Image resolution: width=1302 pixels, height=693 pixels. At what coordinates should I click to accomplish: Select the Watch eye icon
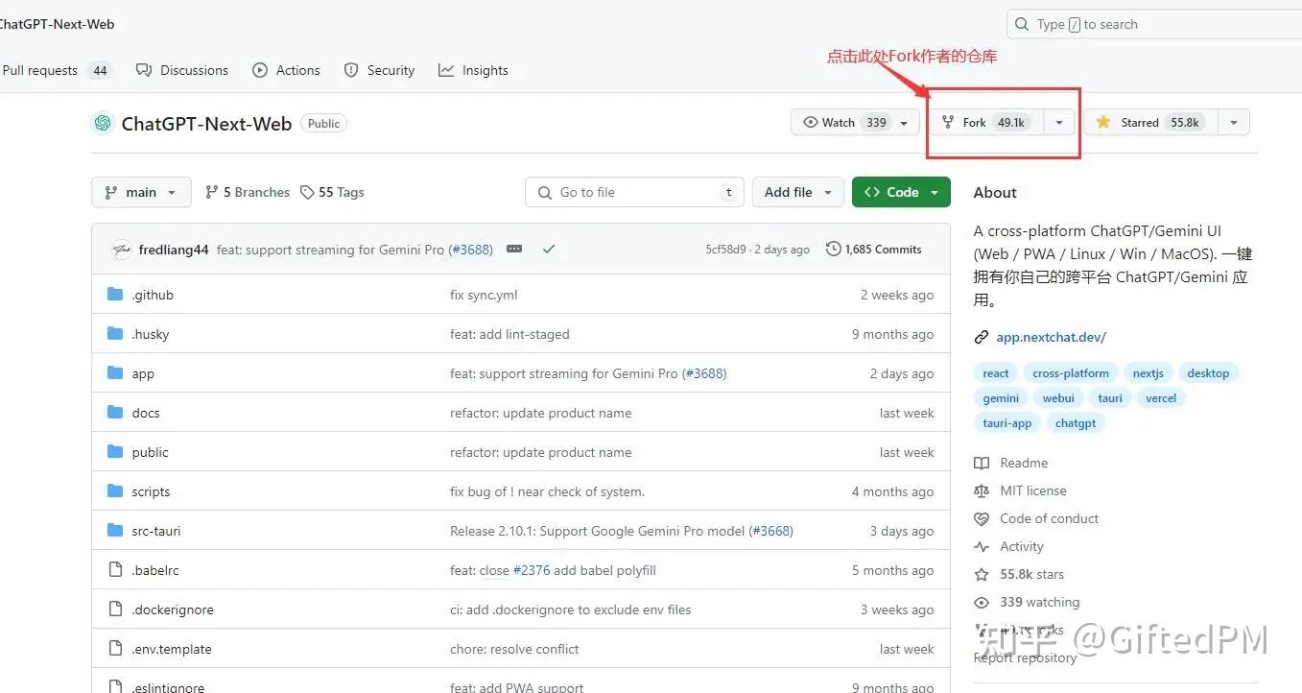click(813, 122)
